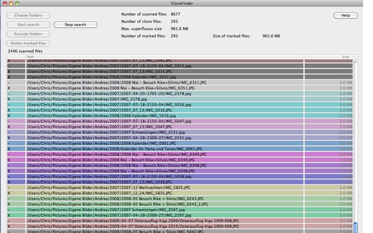Image resolution: width=373 pixels, height=233 pixels.
Task: Toggle the X mark on the 2007/IMG_2378.jpg row
Action: coord(9,99)
